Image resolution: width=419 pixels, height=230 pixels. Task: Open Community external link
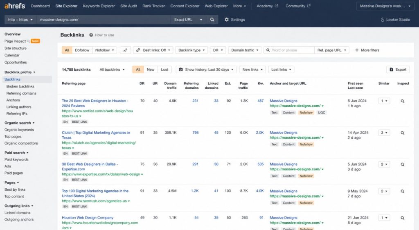tap(298, 6)
